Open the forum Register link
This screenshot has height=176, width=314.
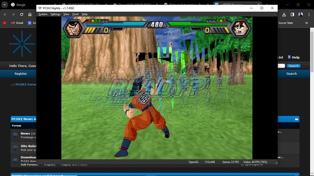pos(21,74)
